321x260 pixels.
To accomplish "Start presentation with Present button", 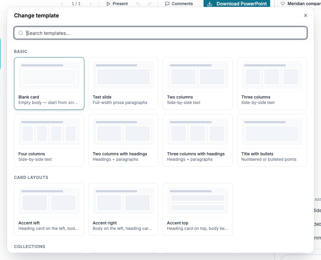I will click(x=117, y=4).
